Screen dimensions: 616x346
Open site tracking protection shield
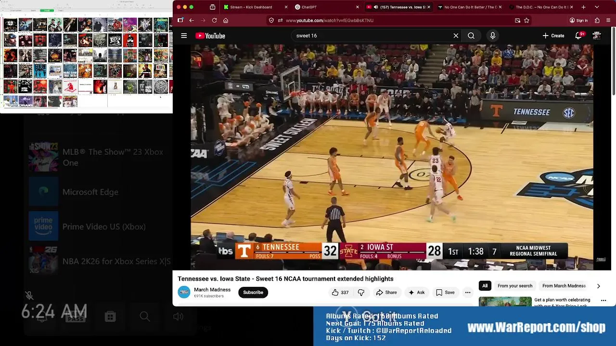[271, 20]
